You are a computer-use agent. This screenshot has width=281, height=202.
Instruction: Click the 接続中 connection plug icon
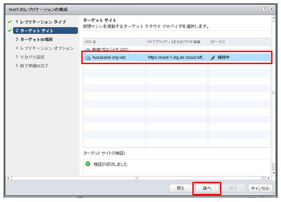[213, 58]
